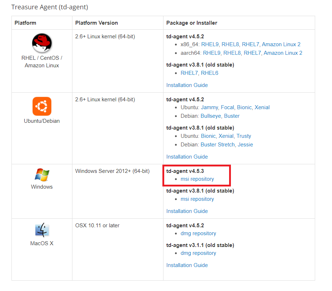Open aarch64 RHEL7 package link

(252, 53)
